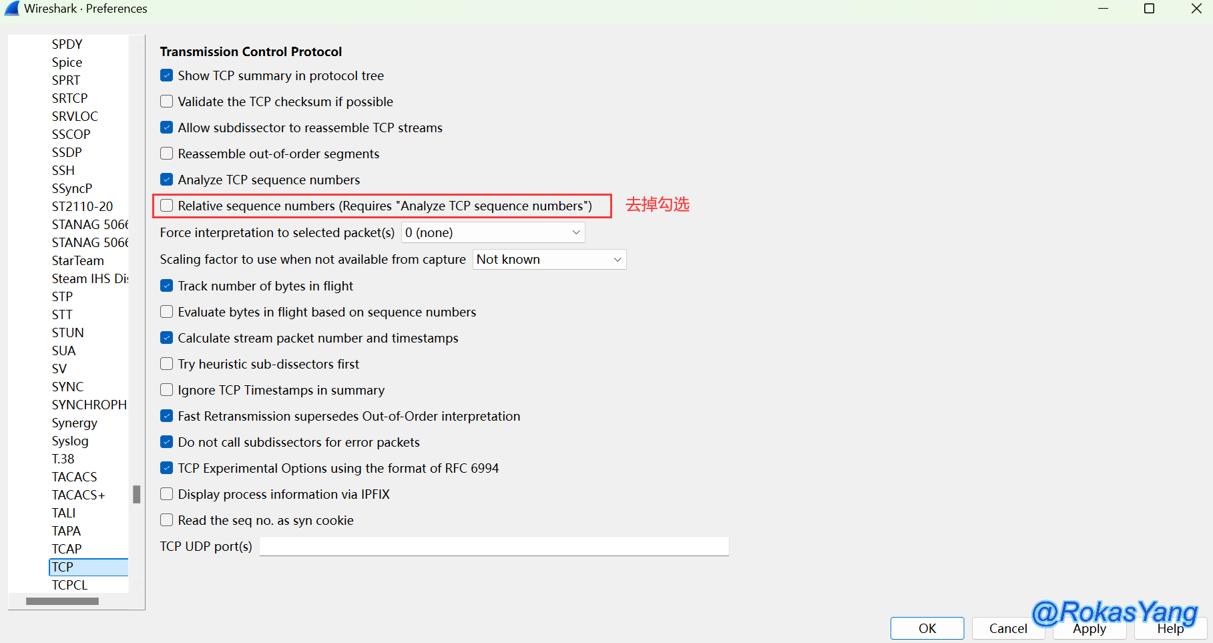
Task: Uncheck Show TCP summary in protocol tree
Action: pos(167,76)
